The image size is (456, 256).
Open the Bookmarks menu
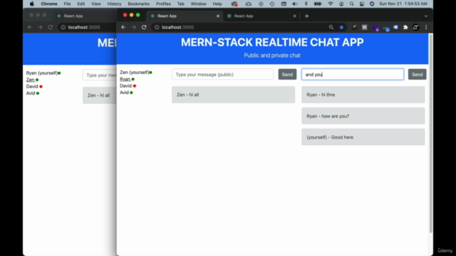tap(138, 4)
